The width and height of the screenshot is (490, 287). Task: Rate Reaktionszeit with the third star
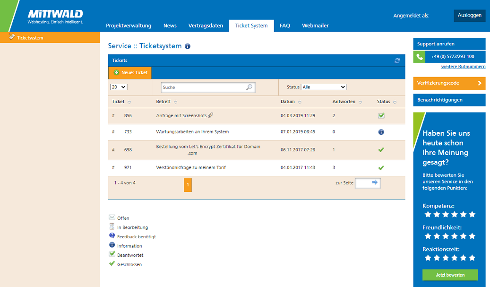point(446,258)
